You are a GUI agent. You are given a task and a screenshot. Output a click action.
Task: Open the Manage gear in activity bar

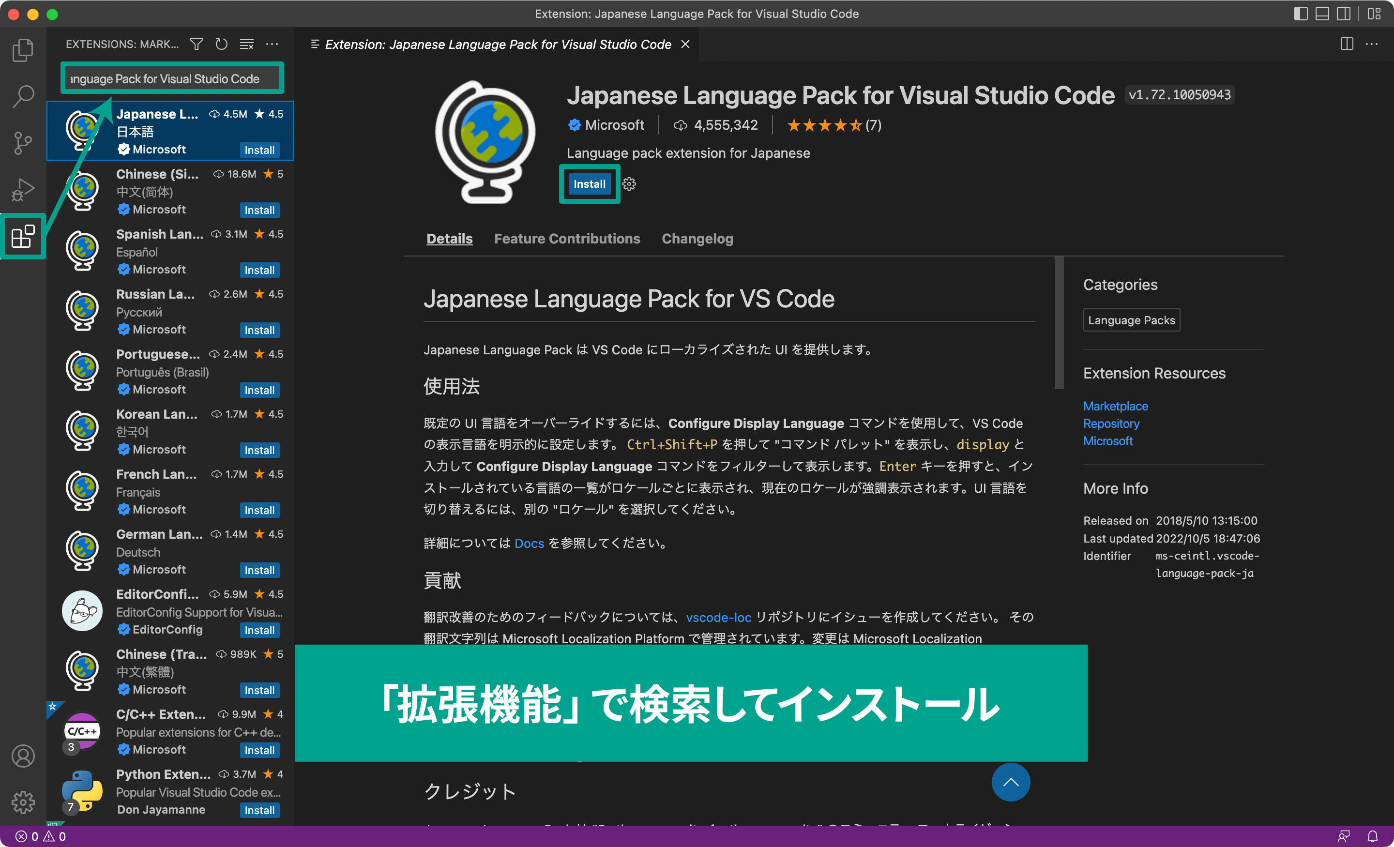pyautogui.click(x=23, y=802)
